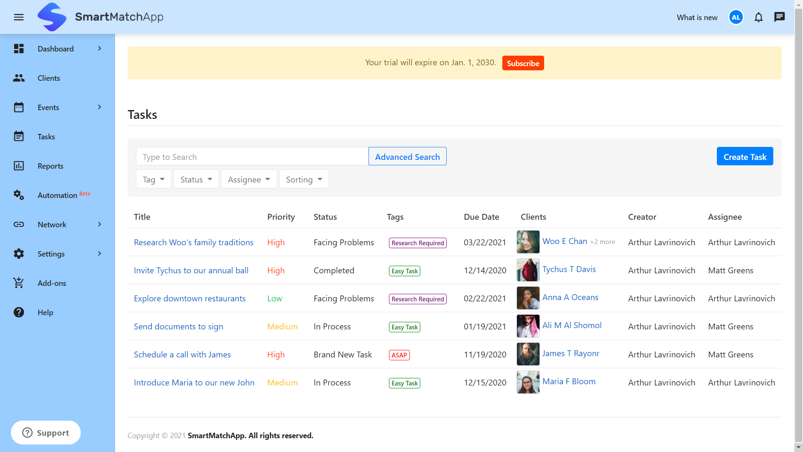Open Clients in the sidebar
The image size is (803, 452).
tap(49, 78)
